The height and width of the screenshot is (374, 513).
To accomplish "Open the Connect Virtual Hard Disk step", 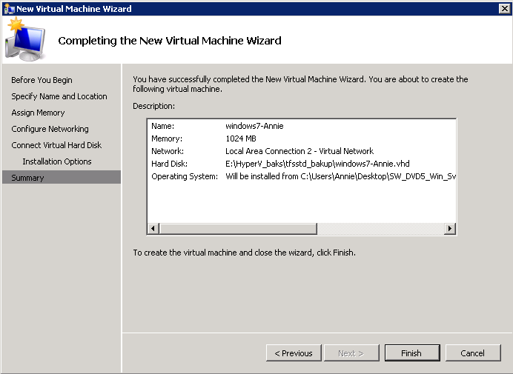I will click(56, 145).
